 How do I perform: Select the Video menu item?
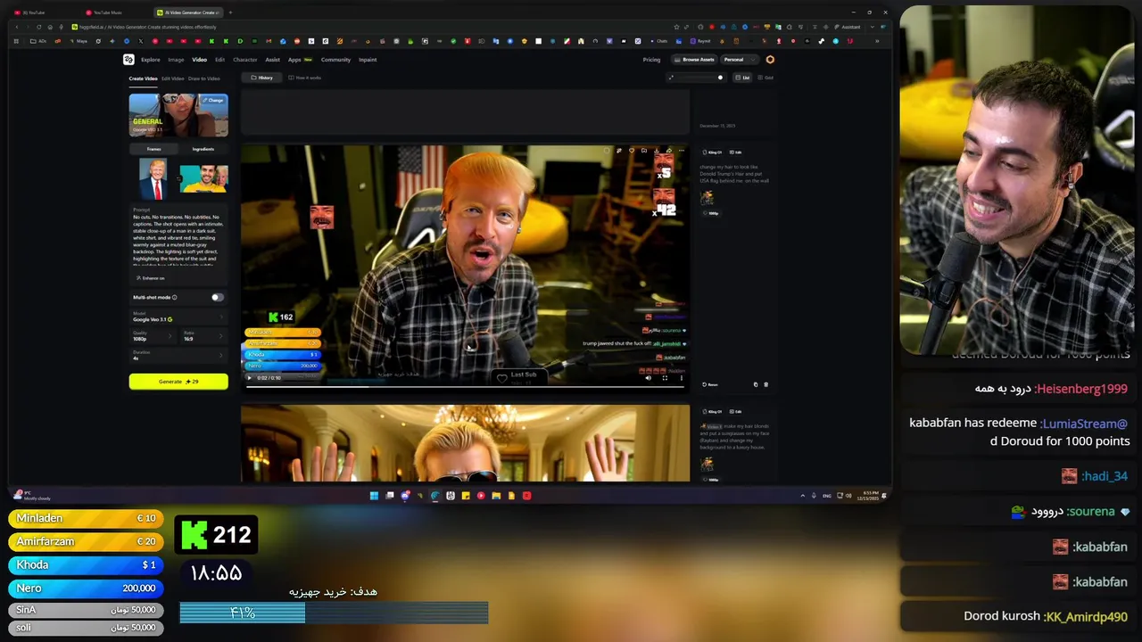coord(199,60)
